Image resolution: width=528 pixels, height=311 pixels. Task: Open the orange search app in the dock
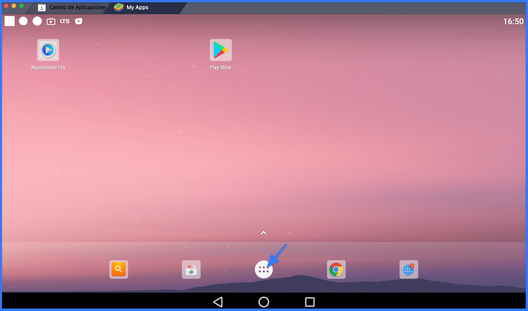(119, 269)
